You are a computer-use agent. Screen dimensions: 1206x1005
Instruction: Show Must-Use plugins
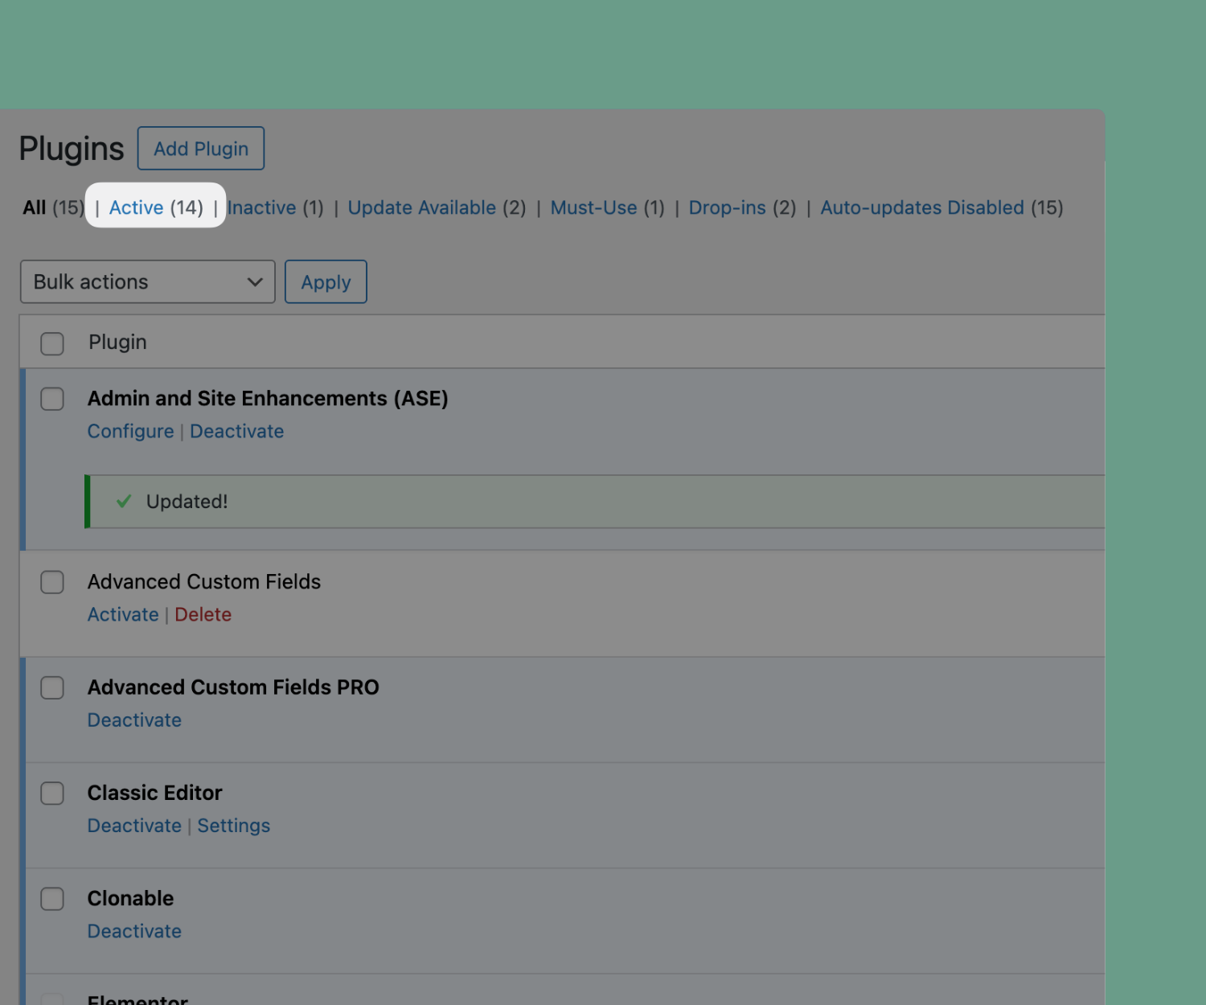coord(593,207)
